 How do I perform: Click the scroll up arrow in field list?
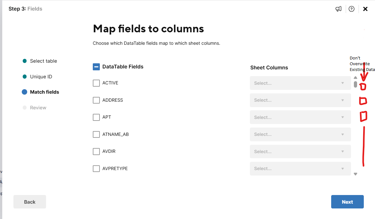(355, 77)
